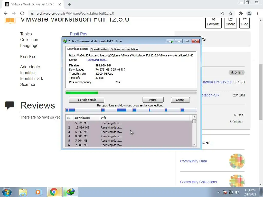Click the Flag button
This screenshot has width=263, height=197.
click(245, 23)
